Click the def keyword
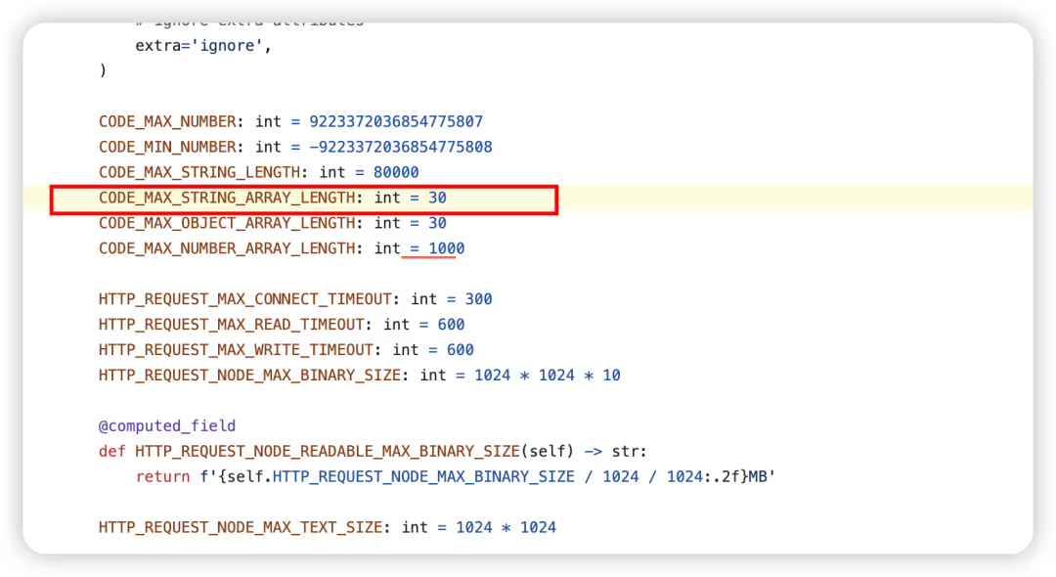 click(x=111, y=451)
